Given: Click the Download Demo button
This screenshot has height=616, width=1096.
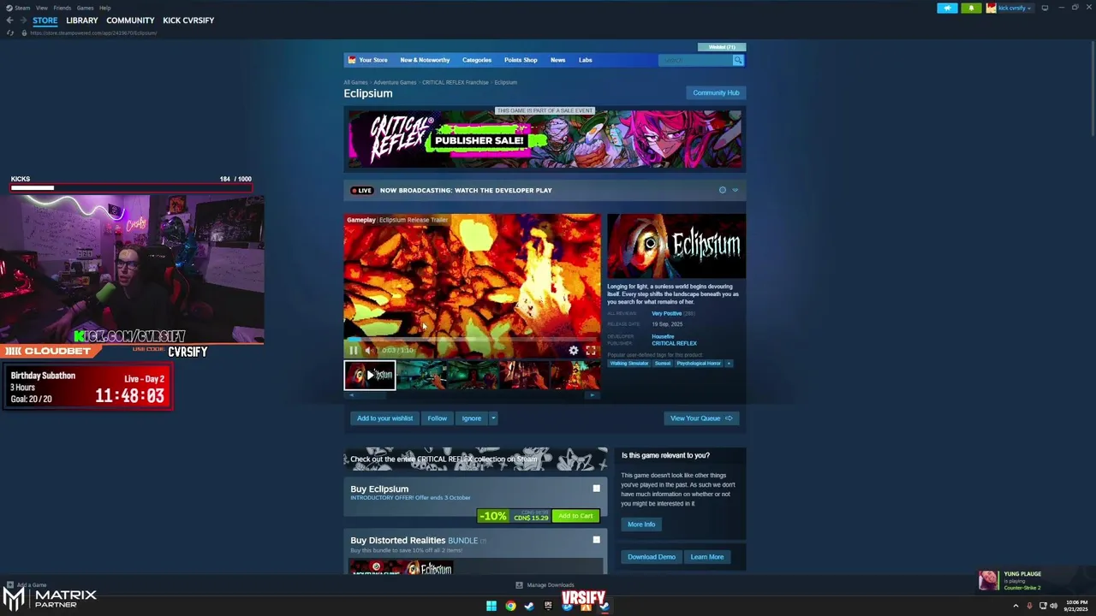Looking at the screenshot, I should tap(652, 557).
